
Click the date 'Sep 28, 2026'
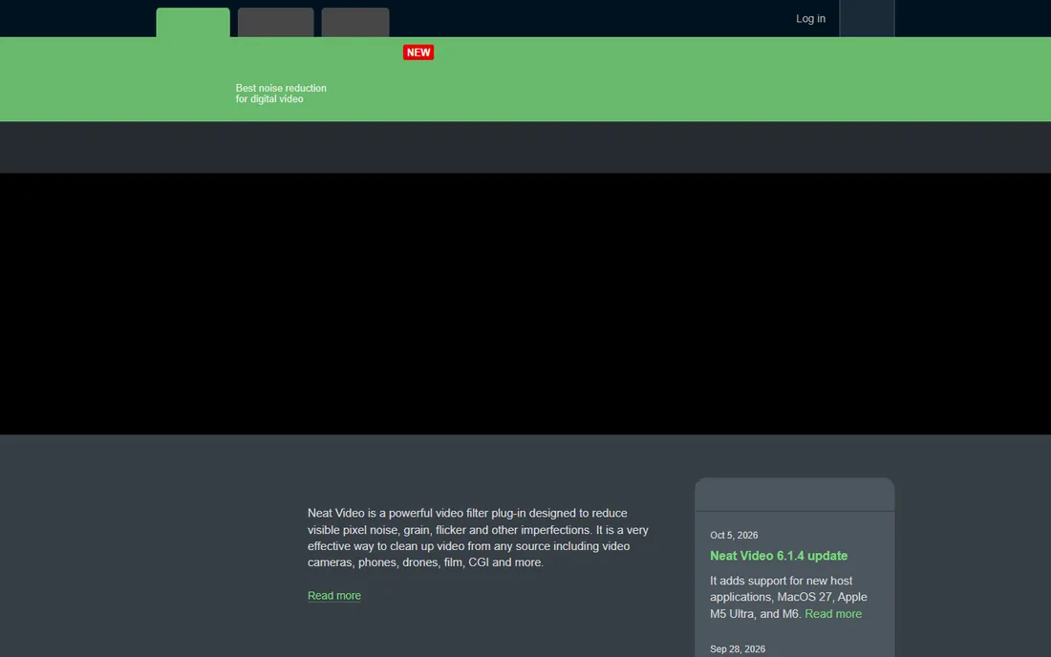[738, 649]
